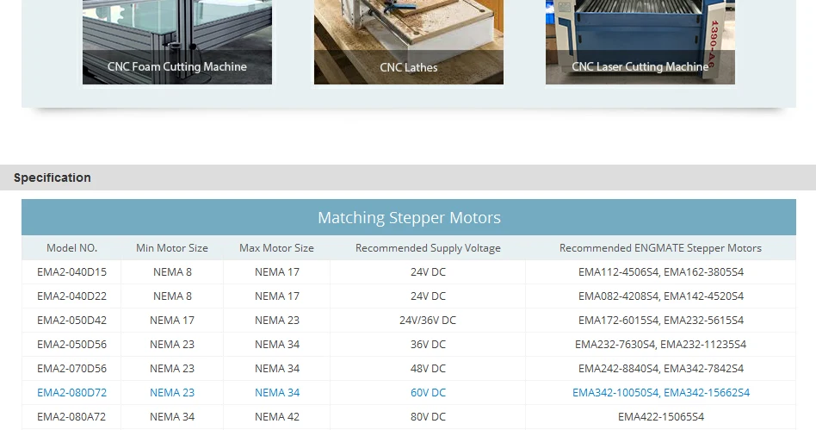The height and width of the screenshot is (430, 816).
Task: Click the 48V DC voltage cell
Action: (428, 368)
